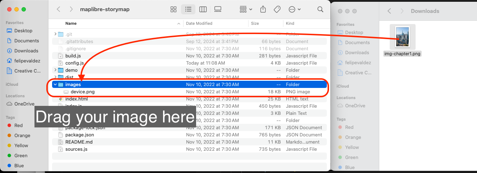Screen dimensions: 477x173
Task: Select the Red tag in left sidebar
Action: click(x=18, y=125)
